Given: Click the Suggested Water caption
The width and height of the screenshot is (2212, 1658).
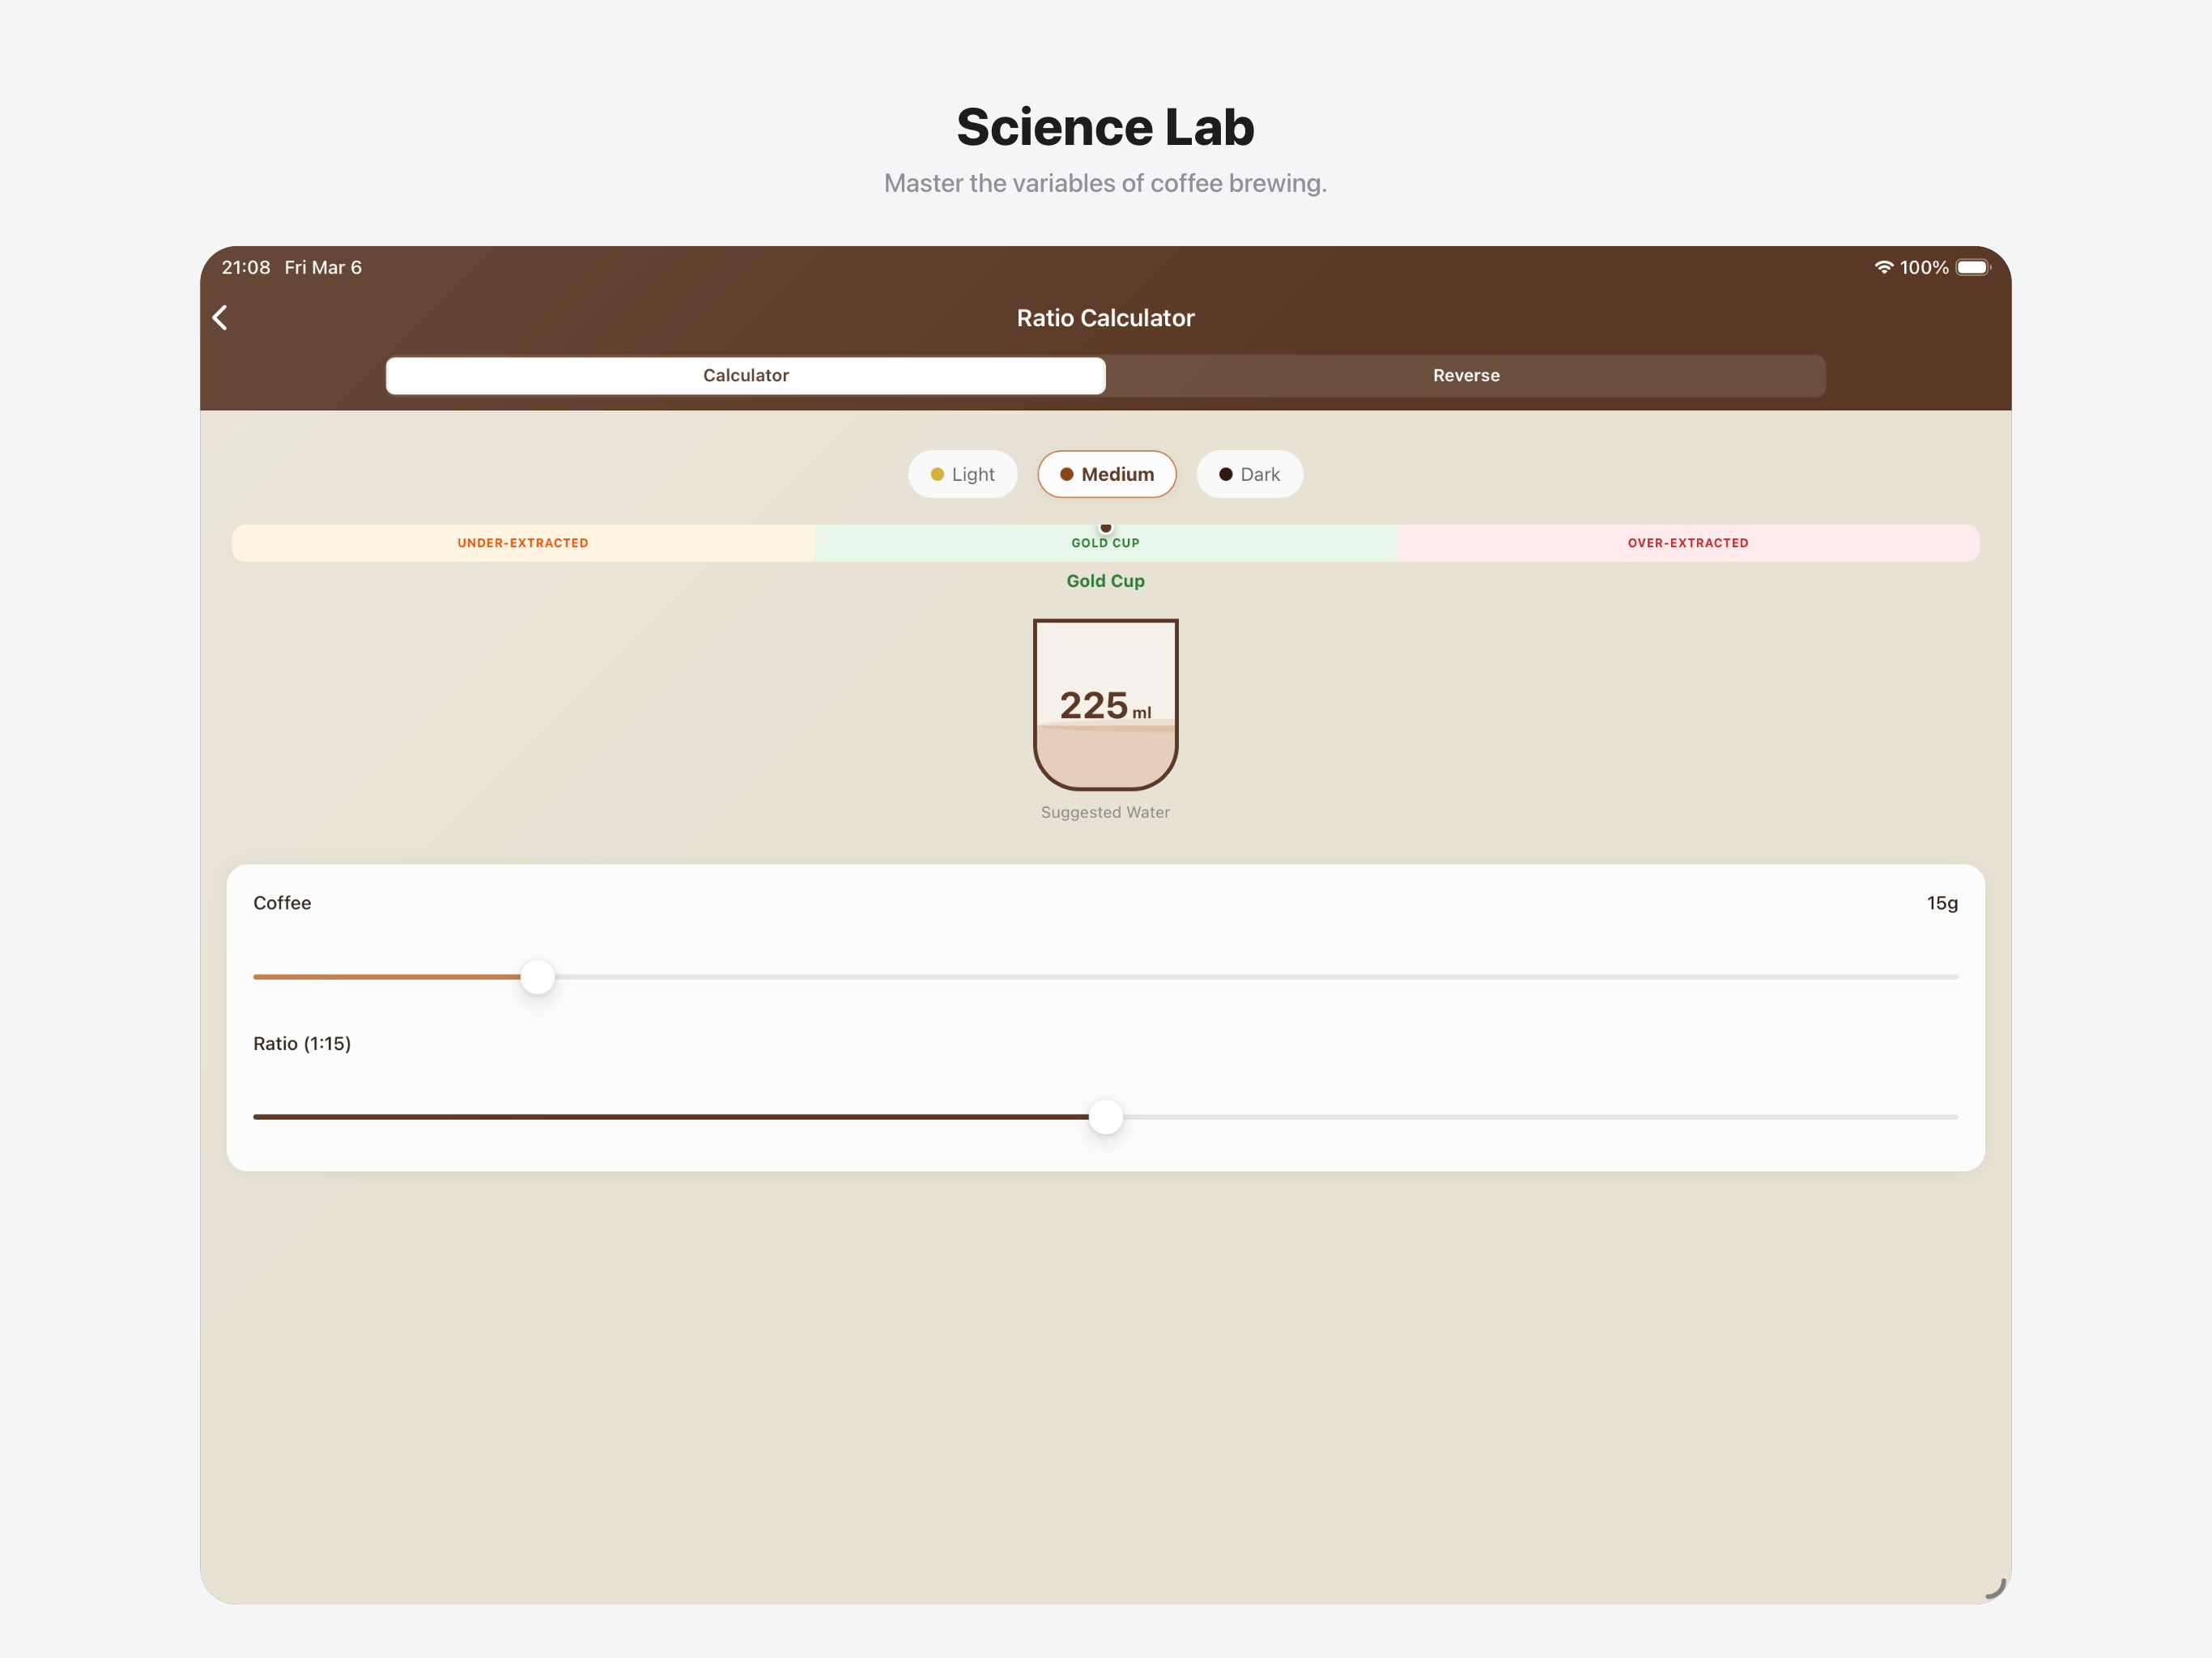Looking at the screenshot, I should (x=1105, y=812).
